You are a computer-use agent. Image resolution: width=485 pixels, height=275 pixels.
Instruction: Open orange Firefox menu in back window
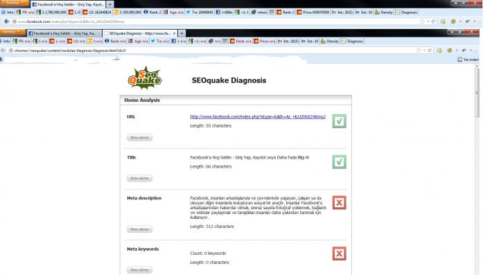pos(15,3)
